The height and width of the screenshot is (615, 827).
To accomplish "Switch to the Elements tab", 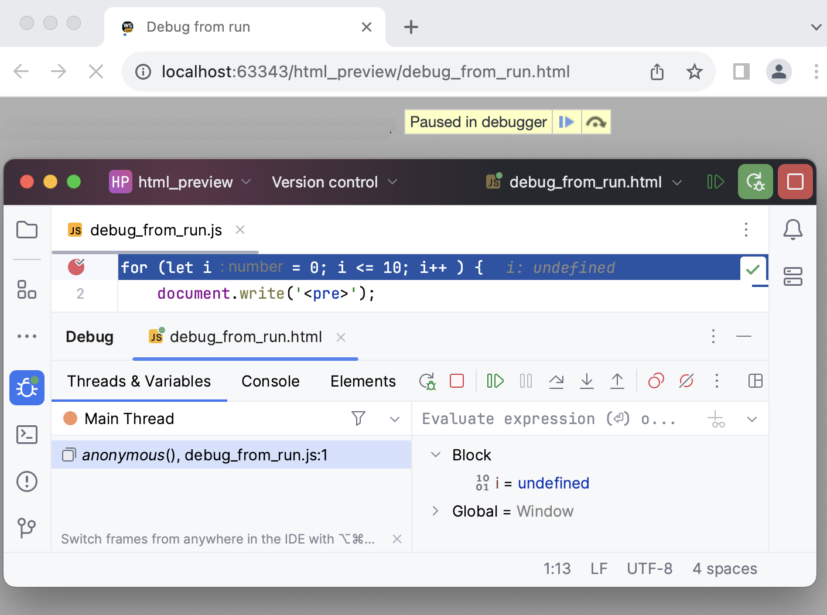I will (x=363, y=381).
